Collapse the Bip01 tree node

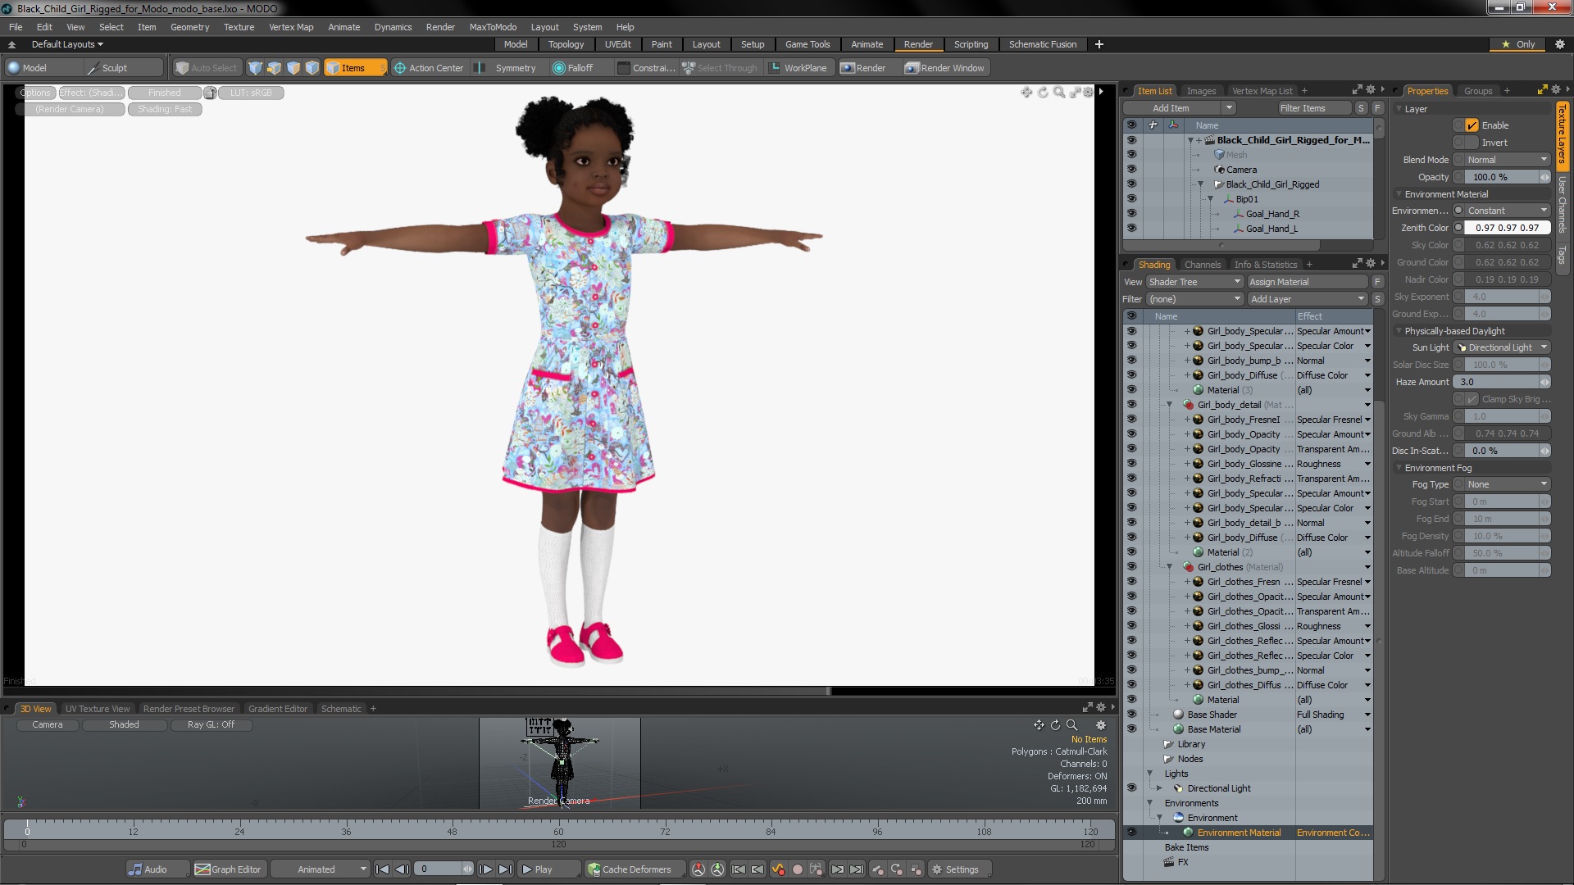point(1211,199)
